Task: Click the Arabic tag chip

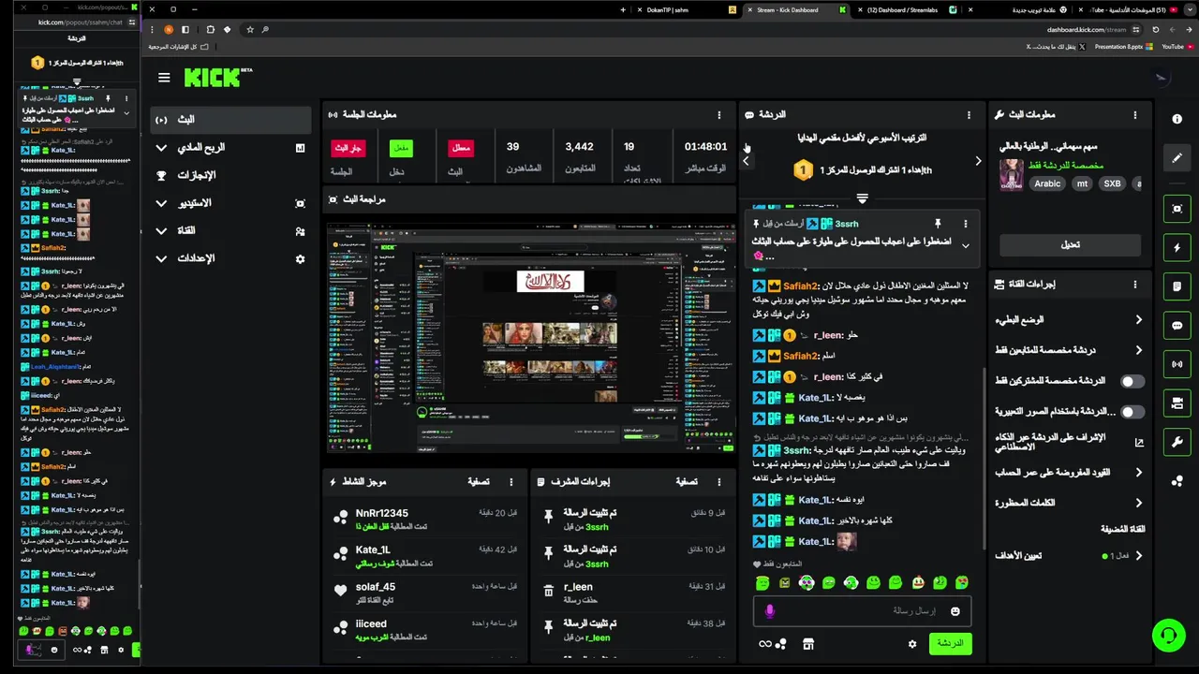Action: tap(1047, 184)
